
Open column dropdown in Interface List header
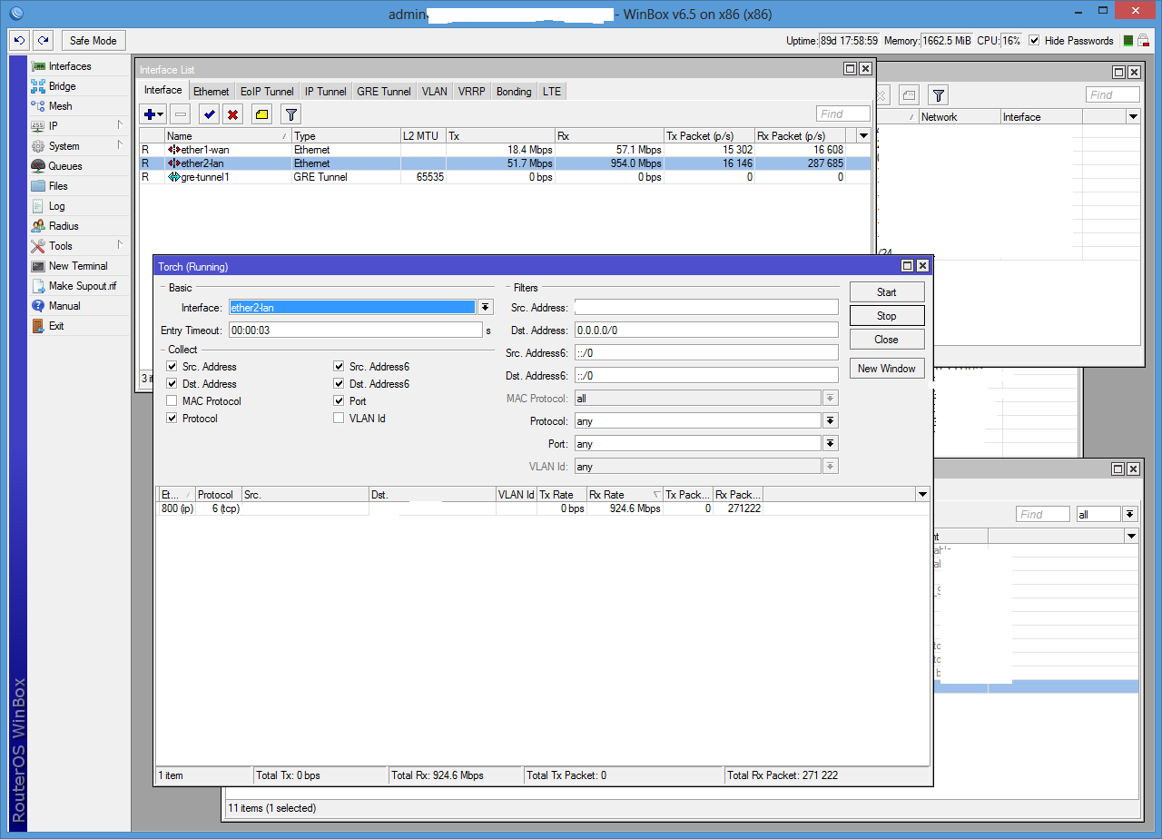pyautogui.click(x=863, y=135)
